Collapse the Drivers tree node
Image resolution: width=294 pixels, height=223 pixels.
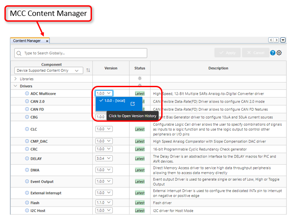click(16, 86)
